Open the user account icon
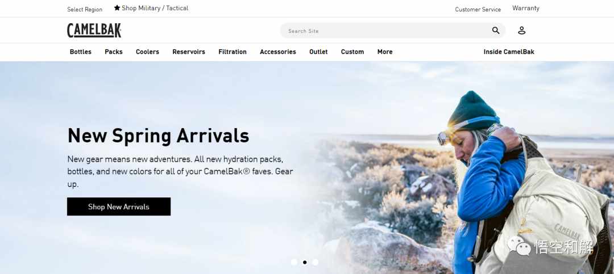614x274 pixels. (x=521, y=31)
